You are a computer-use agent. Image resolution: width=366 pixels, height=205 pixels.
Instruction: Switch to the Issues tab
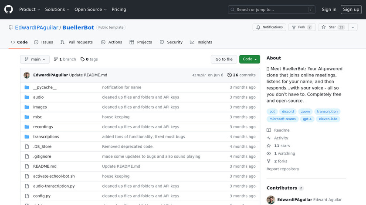coord(44,42)
